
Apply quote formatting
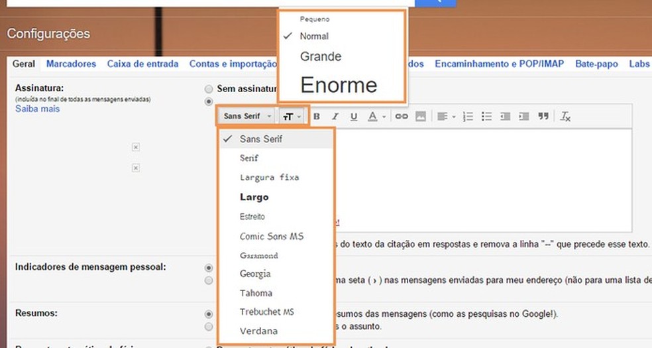pos(543,117)
